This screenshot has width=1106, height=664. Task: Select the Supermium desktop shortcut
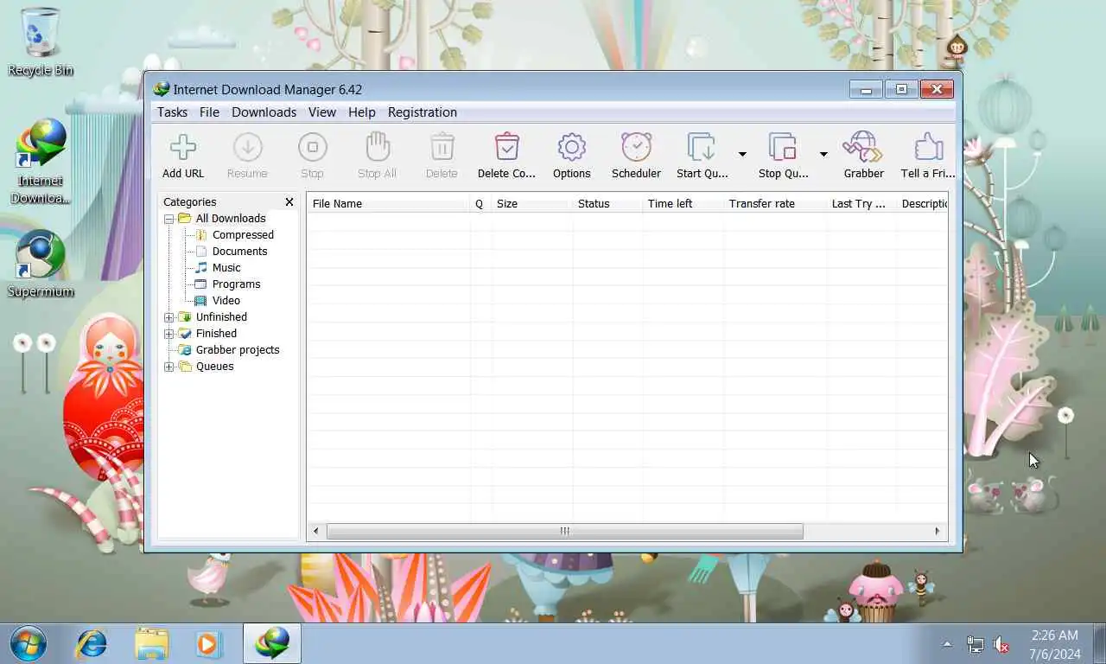[40, 264]
